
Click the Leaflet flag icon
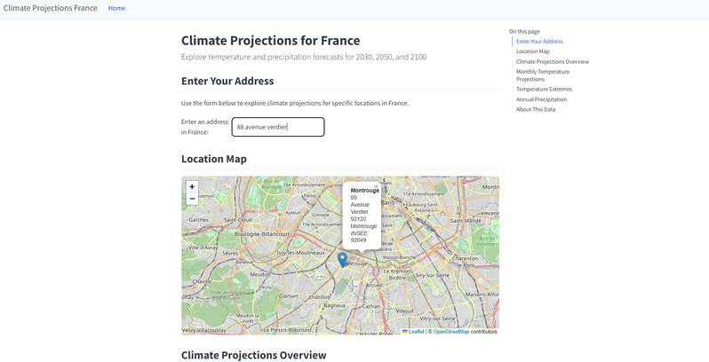pos(405,331)
